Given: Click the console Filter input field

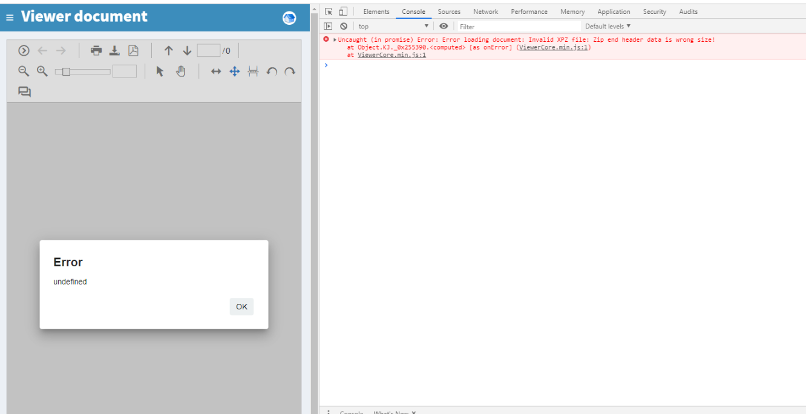Looking at the screenshot, I should coord(517,27).
